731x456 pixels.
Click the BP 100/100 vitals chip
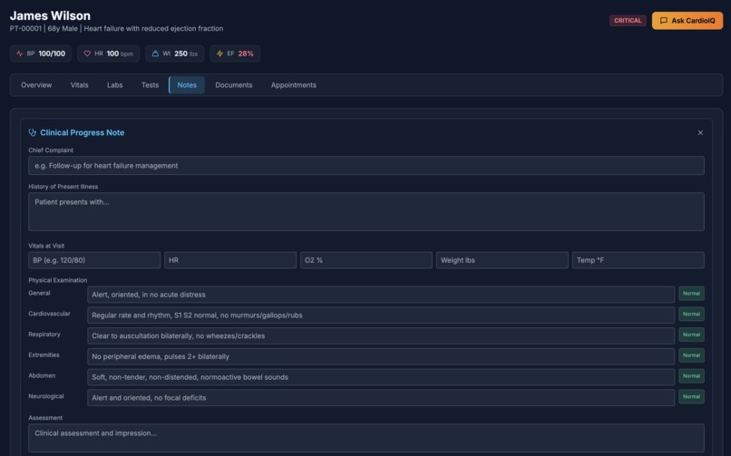click(x=41, y=53)
